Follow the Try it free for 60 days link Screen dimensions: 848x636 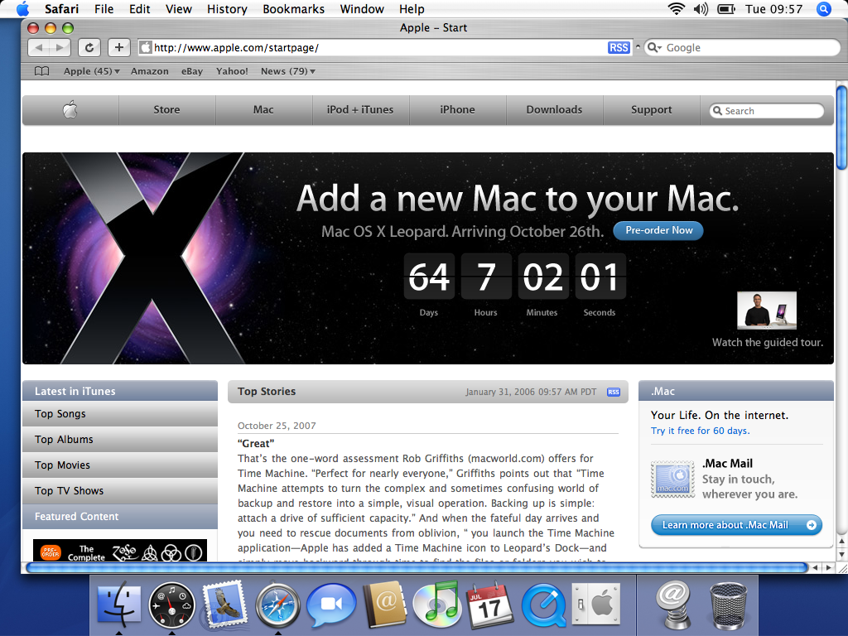700,431
